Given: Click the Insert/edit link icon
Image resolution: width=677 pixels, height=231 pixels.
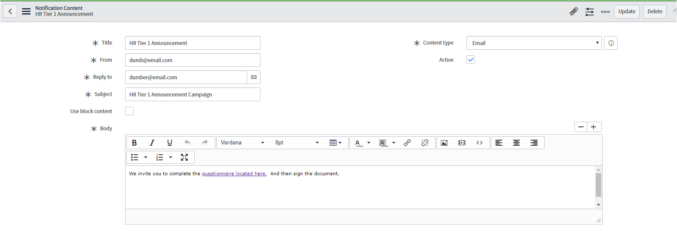Looking at the screenshot, I should coord(407,143).
